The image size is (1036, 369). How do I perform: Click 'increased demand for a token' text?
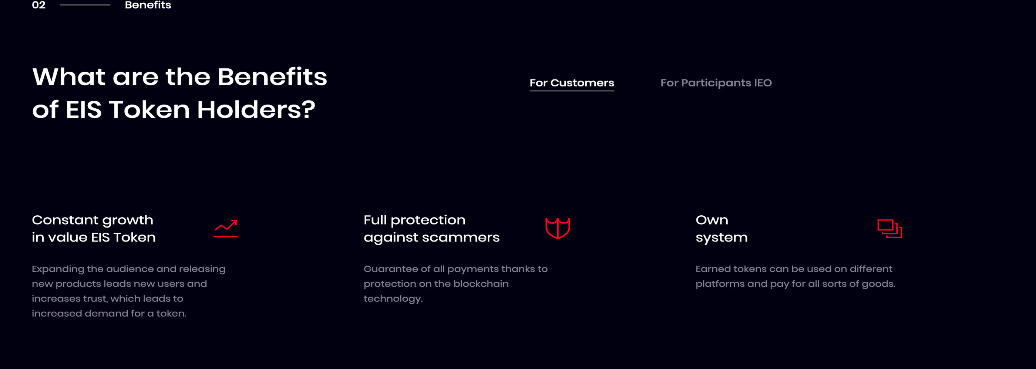tap(109, 313)
